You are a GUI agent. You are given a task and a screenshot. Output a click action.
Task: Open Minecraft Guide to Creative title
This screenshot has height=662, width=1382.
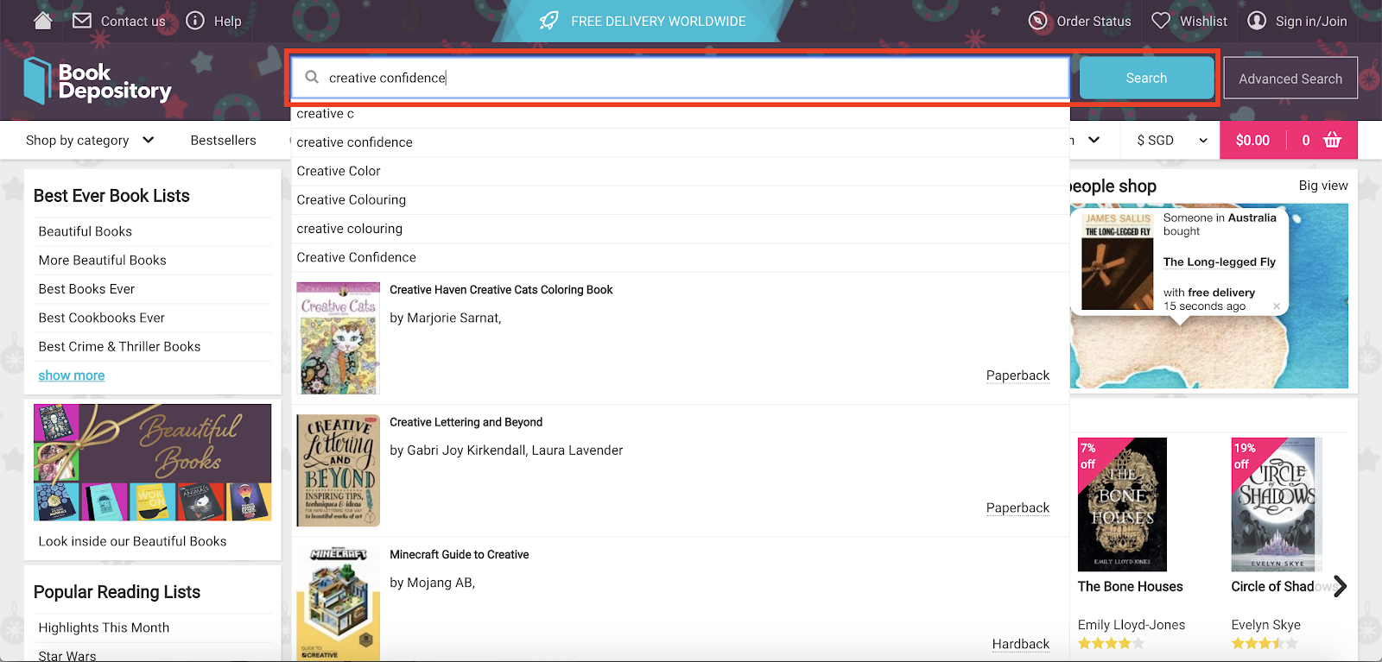pos(459,555)
